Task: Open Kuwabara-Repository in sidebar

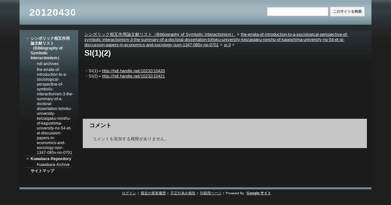Action: click(51, 159)
